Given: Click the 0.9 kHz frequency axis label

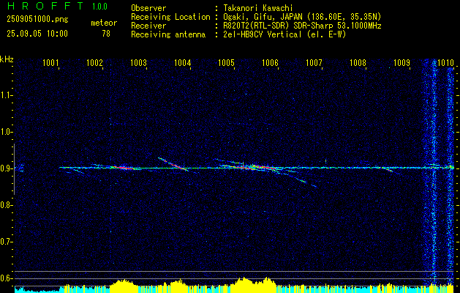Looking at the screenshot, I should pos(6,168).
